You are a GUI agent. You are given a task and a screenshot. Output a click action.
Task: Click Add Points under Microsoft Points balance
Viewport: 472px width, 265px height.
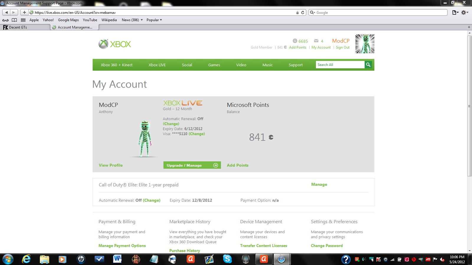(237, 165)
